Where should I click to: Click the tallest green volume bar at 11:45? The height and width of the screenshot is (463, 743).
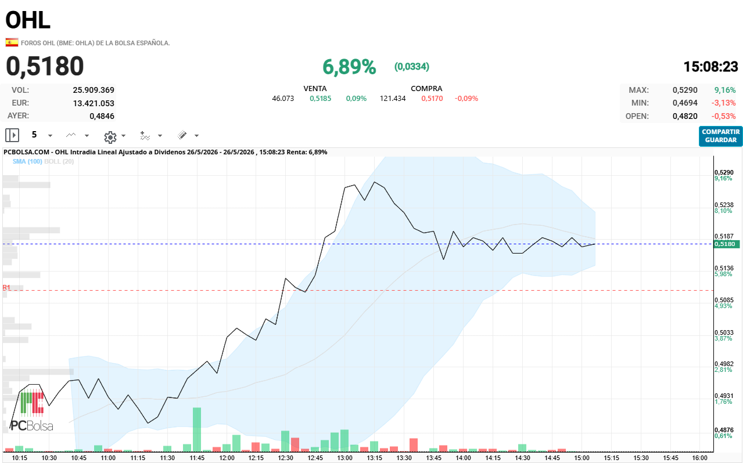(x=197, y=429)
